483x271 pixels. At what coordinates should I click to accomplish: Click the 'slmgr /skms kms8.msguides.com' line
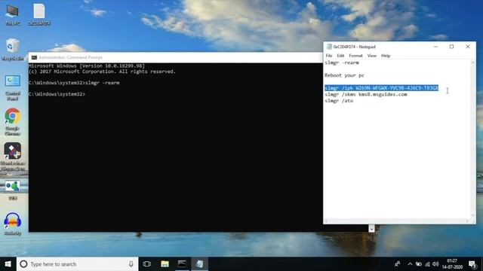point(365,94)
